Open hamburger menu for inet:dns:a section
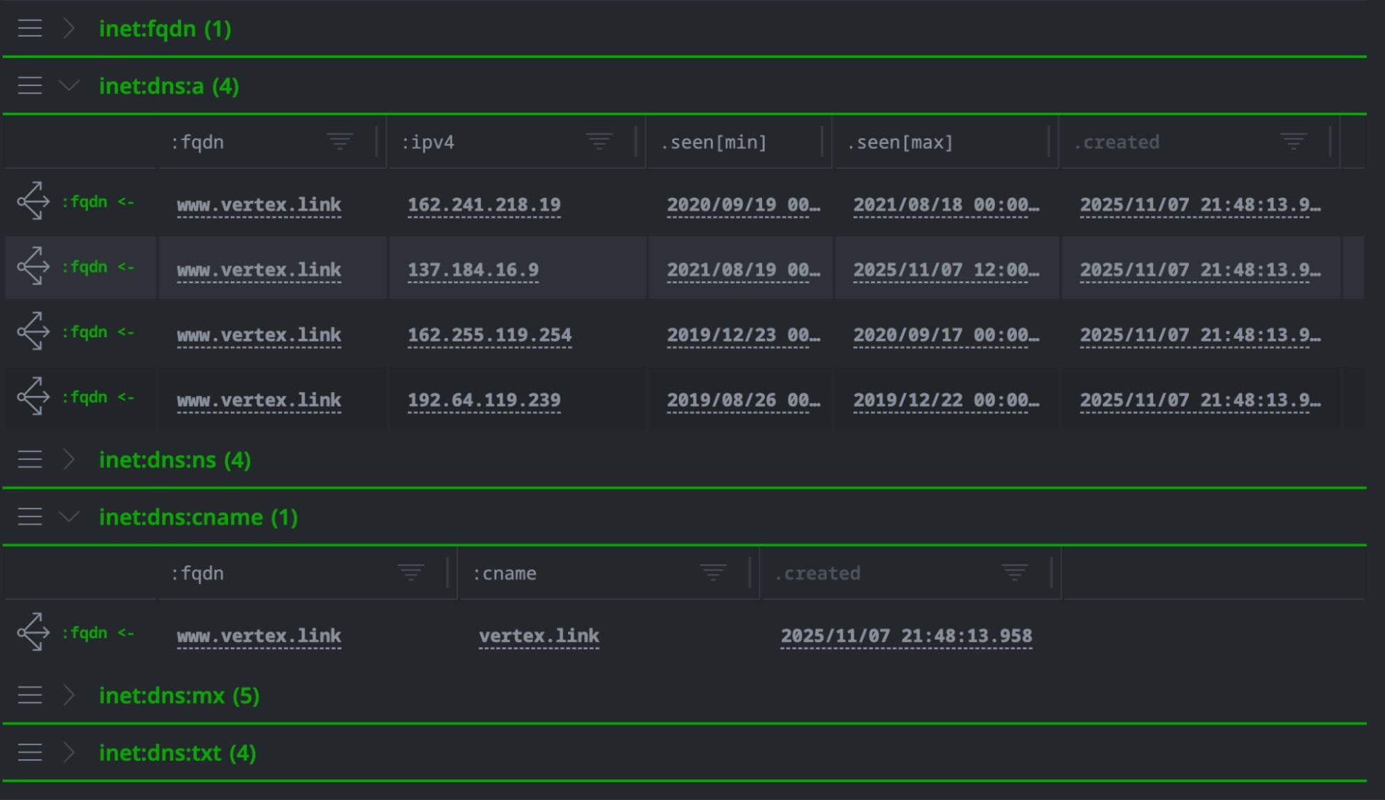The width and height of the screenshot is (1385, 800). coord(30,86)
